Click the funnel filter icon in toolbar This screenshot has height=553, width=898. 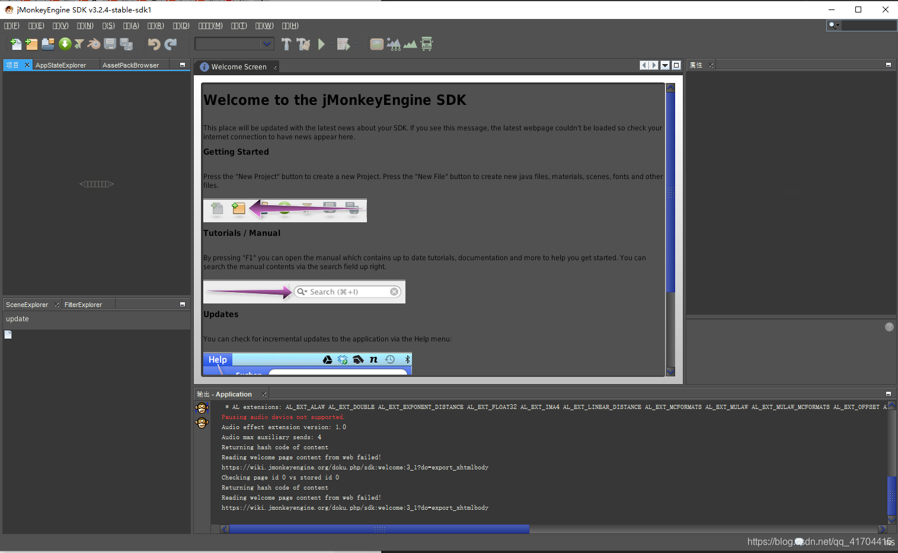coord(79,44)
